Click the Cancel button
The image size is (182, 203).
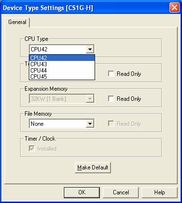point(121,192)
